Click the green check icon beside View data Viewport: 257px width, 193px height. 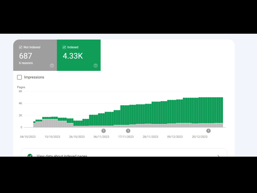[x=30, y=155]
